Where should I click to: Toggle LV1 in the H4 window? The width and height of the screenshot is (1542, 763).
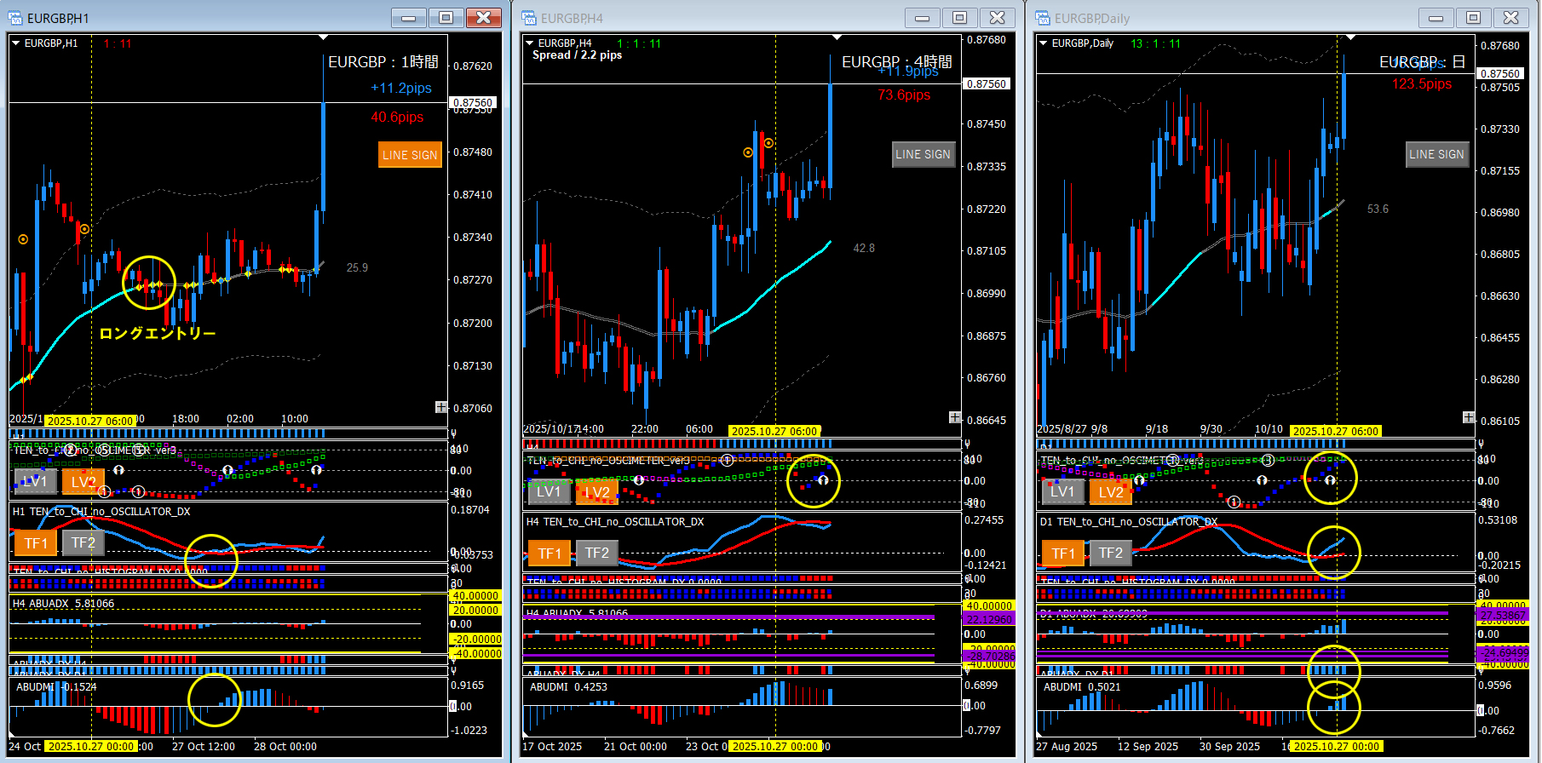(549, 491)
